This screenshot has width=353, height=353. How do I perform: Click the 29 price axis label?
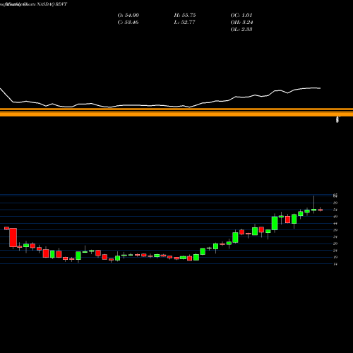tap(335, 244)
